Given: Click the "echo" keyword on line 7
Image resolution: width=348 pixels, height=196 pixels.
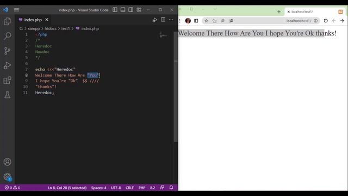Looking at the screenshot, I should (x=40, y=69).
